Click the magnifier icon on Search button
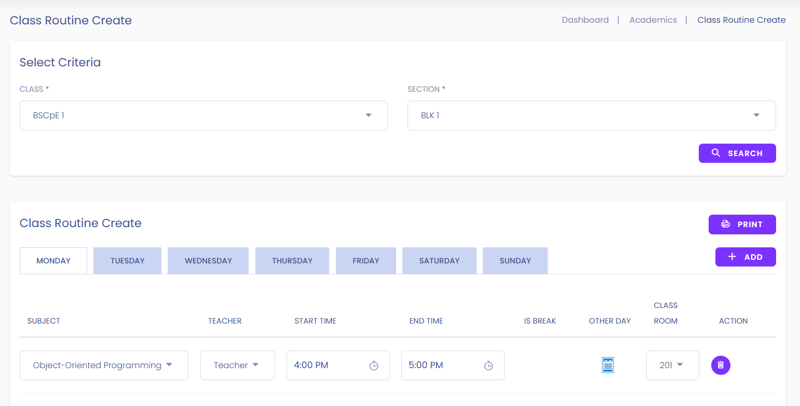This screenshot has width=800, height=406. coord(716,153)
